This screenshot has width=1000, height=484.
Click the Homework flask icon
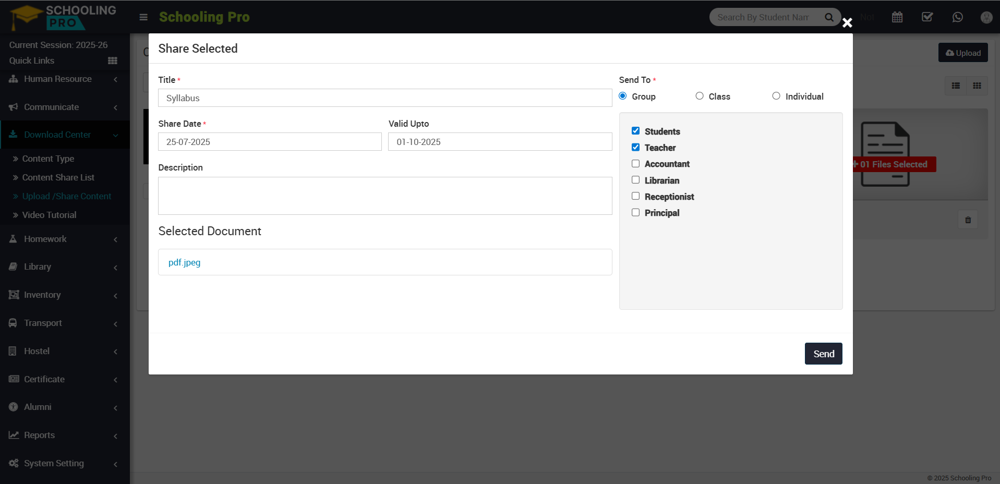click(14, 239)
